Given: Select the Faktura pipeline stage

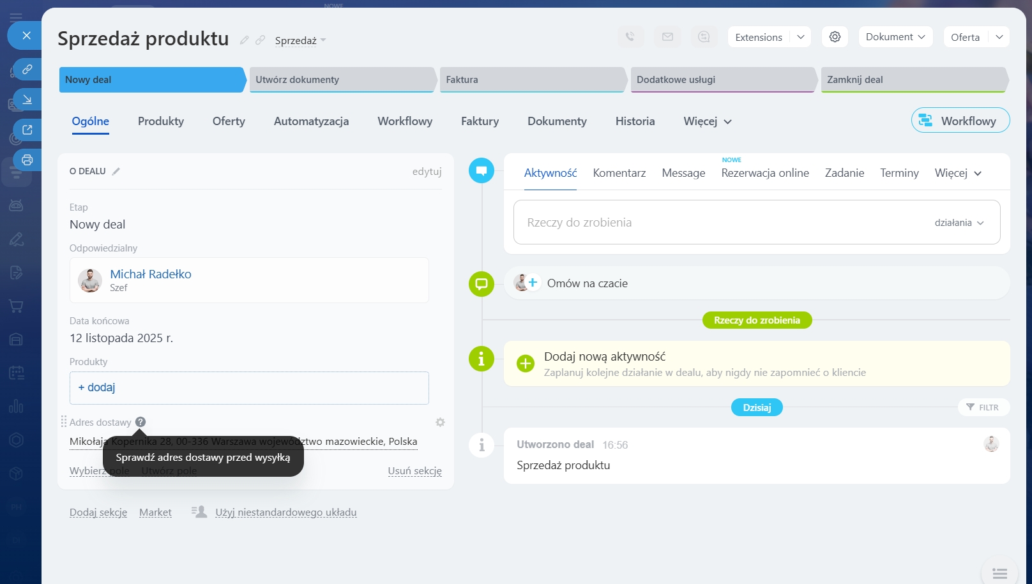Looking at the screenshot, I should (x=531, y=80).
